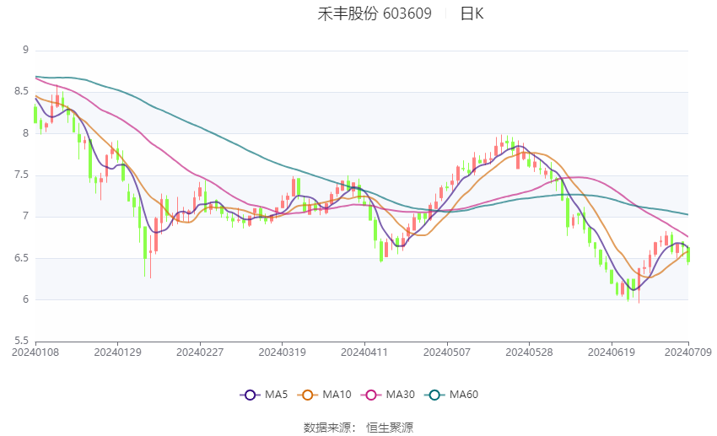Select the 20240709 end date label
717x436 pixels.
click(x=688, y=351)
